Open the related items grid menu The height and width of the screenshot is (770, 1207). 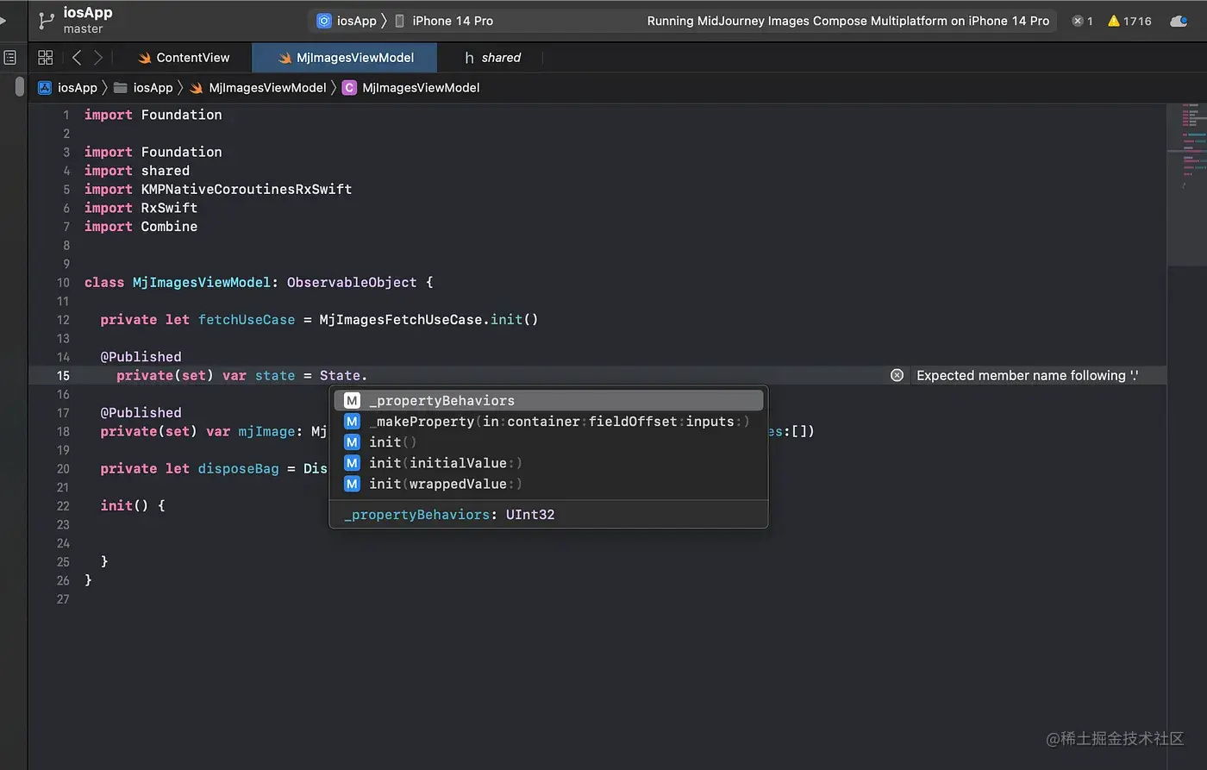coord(46,57)
